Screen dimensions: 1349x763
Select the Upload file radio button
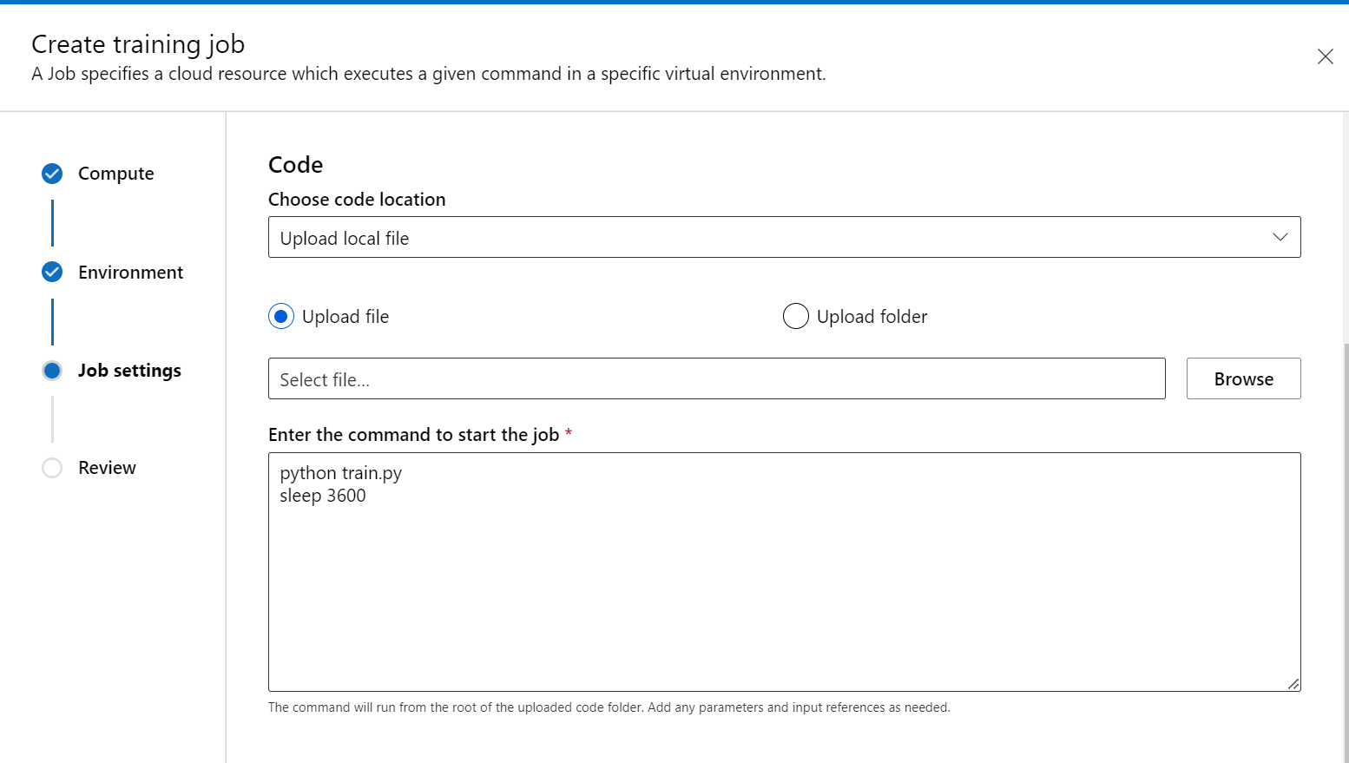281,317
